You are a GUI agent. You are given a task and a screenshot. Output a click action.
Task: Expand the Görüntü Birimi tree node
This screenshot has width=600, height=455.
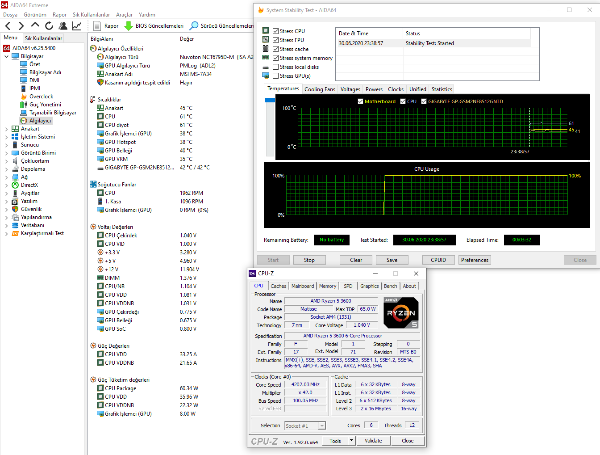(6, 153)
